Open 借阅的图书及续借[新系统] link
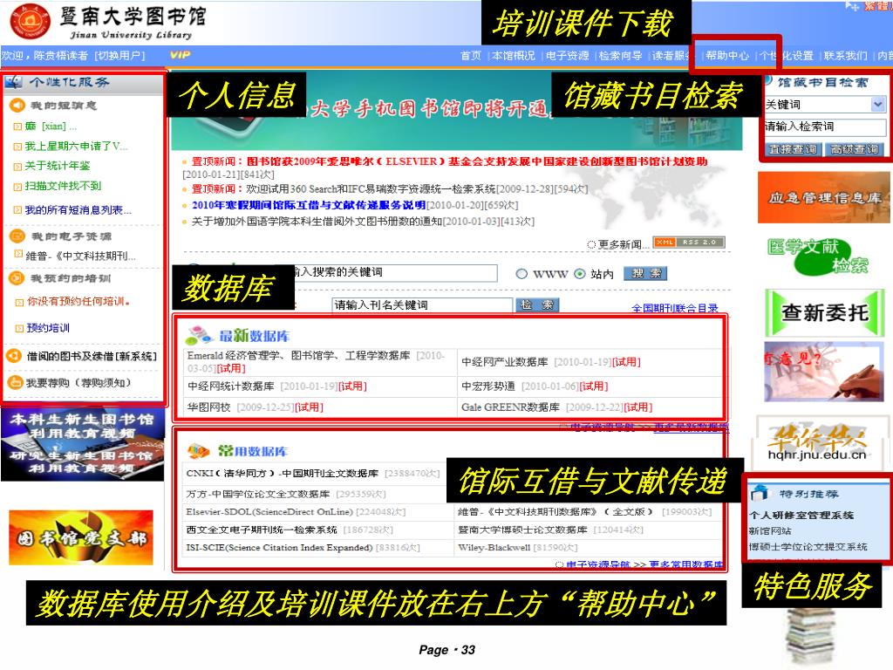 (x=91, y=357)
